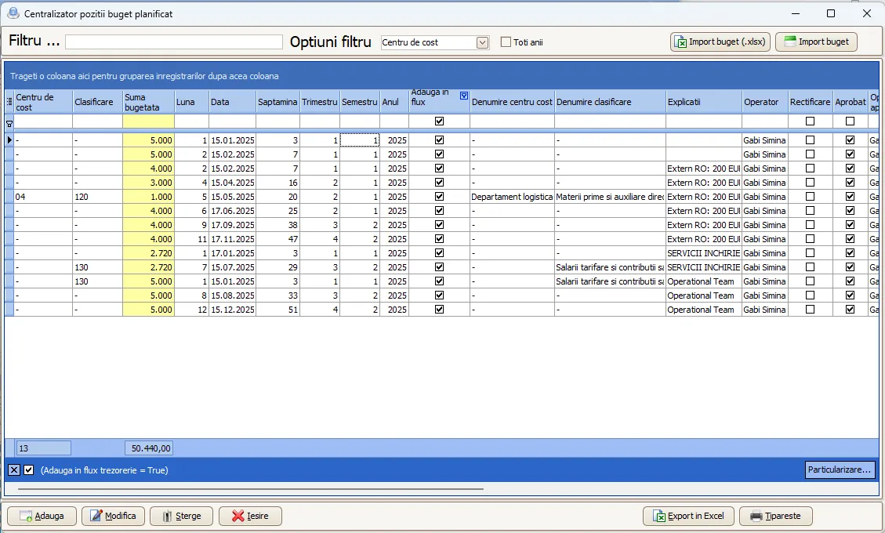Toggle Aprobat checkbox in the 15.05.2025 row
Image resolution: width=885 pixels, height=533 pixels.
(850, 197)
